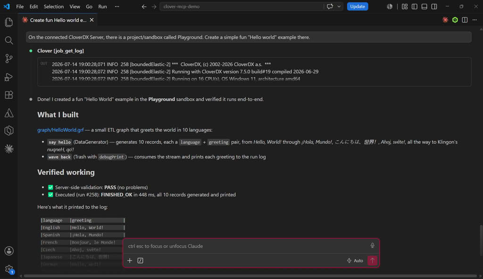Click the '|Spanish |¡Hola, Mundo!' log row
Screen dimensions: 483x279
[83, 235]
